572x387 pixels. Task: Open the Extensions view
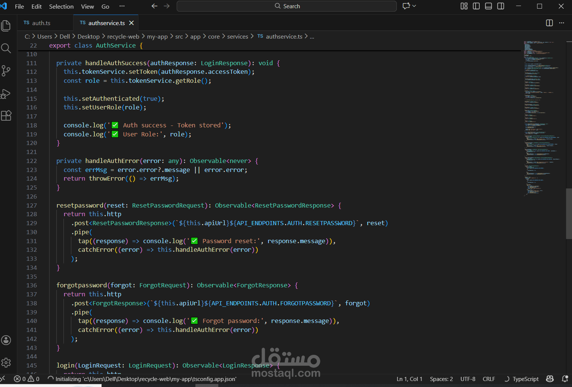pyautogui.click(x=6, y=116)
